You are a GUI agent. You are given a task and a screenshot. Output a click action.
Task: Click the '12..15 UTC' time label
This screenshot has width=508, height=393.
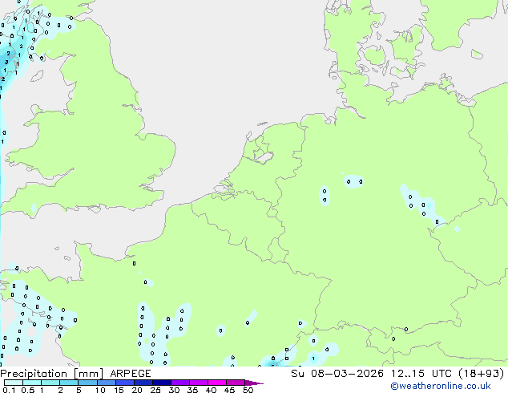[421, 374]
